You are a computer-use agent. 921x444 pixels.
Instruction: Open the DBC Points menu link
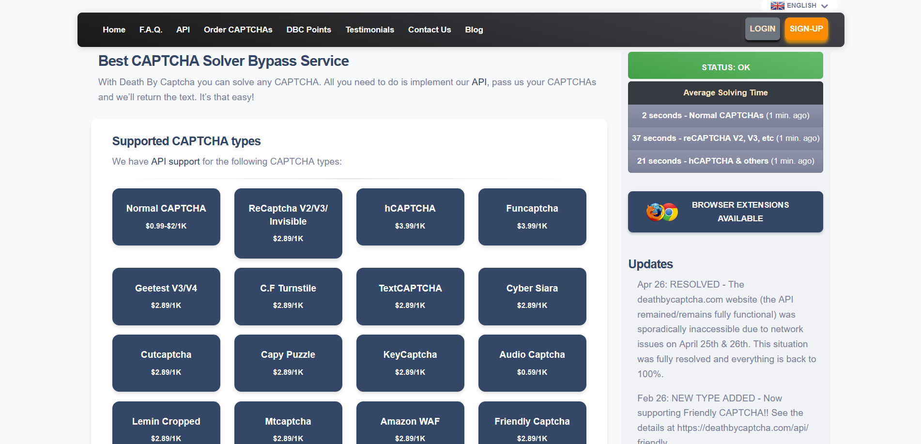click(x=308, y=30)
